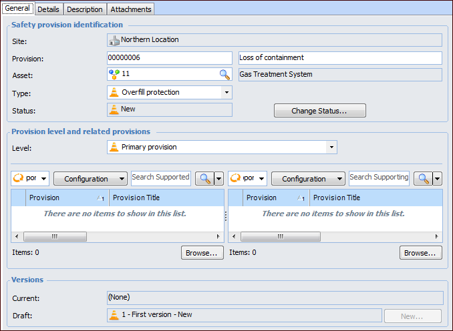Click the Search Supported magnifier button
Screen dimensions: 453x331
pos(205,179)
